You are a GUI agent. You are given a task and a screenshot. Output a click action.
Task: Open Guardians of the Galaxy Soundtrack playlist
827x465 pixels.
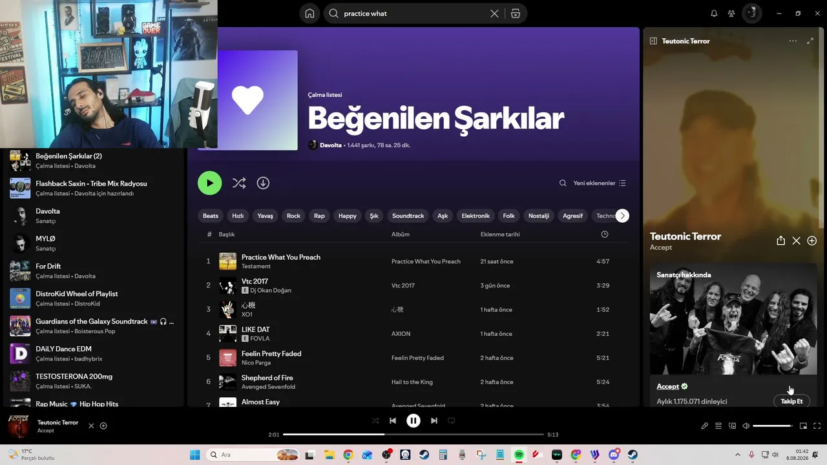pos(94,326)
